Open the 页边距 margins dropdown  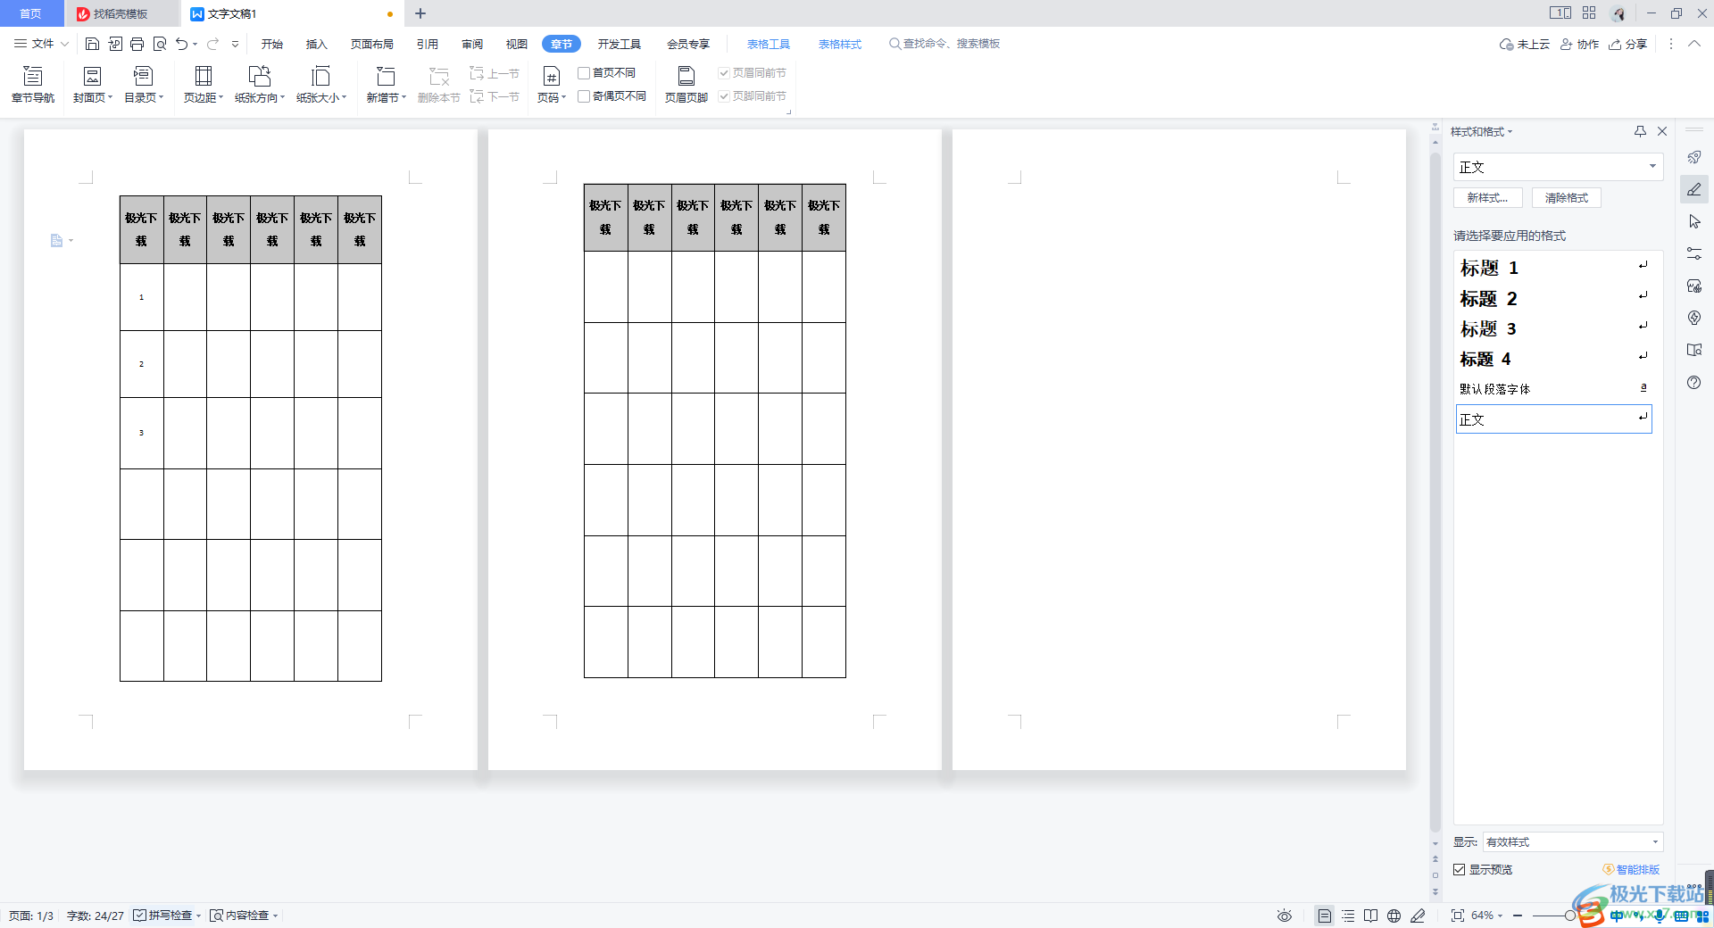(x=204, y=85)
